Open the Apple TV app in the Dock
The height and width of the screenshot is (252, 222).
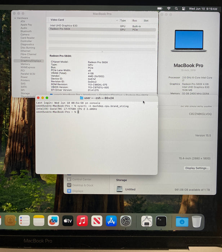(68, 221)
